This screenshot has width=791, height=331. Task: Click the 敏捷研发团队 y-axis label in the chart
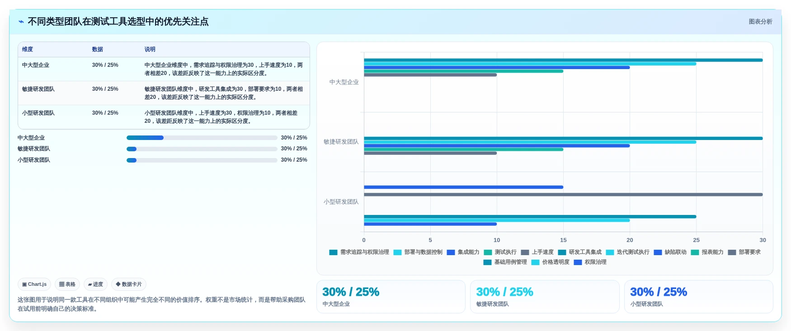pyautogui.click(x=341, y=142)
